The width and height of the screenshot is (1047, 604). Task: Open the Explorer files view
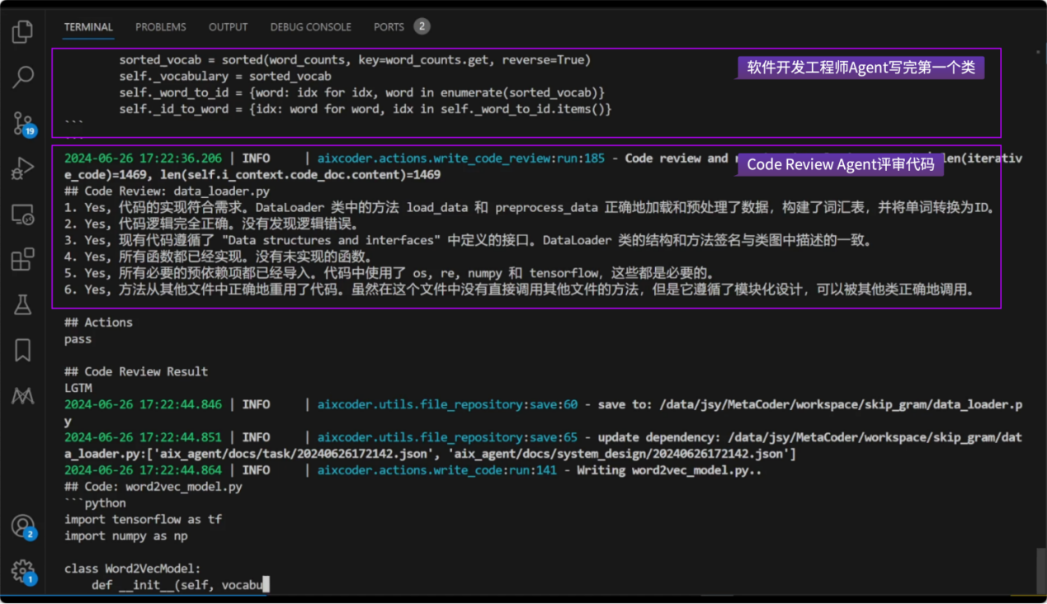tap(22, 31)
